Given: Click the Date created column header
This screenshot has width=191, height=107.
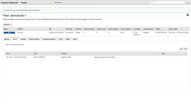Looking at the screenshot, I should [x=173, y=29].
